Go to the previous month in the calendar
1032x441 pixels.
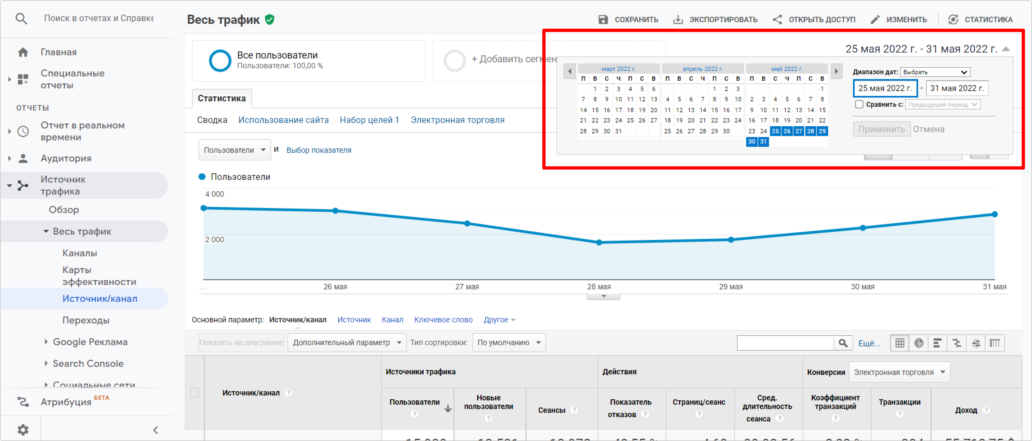[569, 71]
